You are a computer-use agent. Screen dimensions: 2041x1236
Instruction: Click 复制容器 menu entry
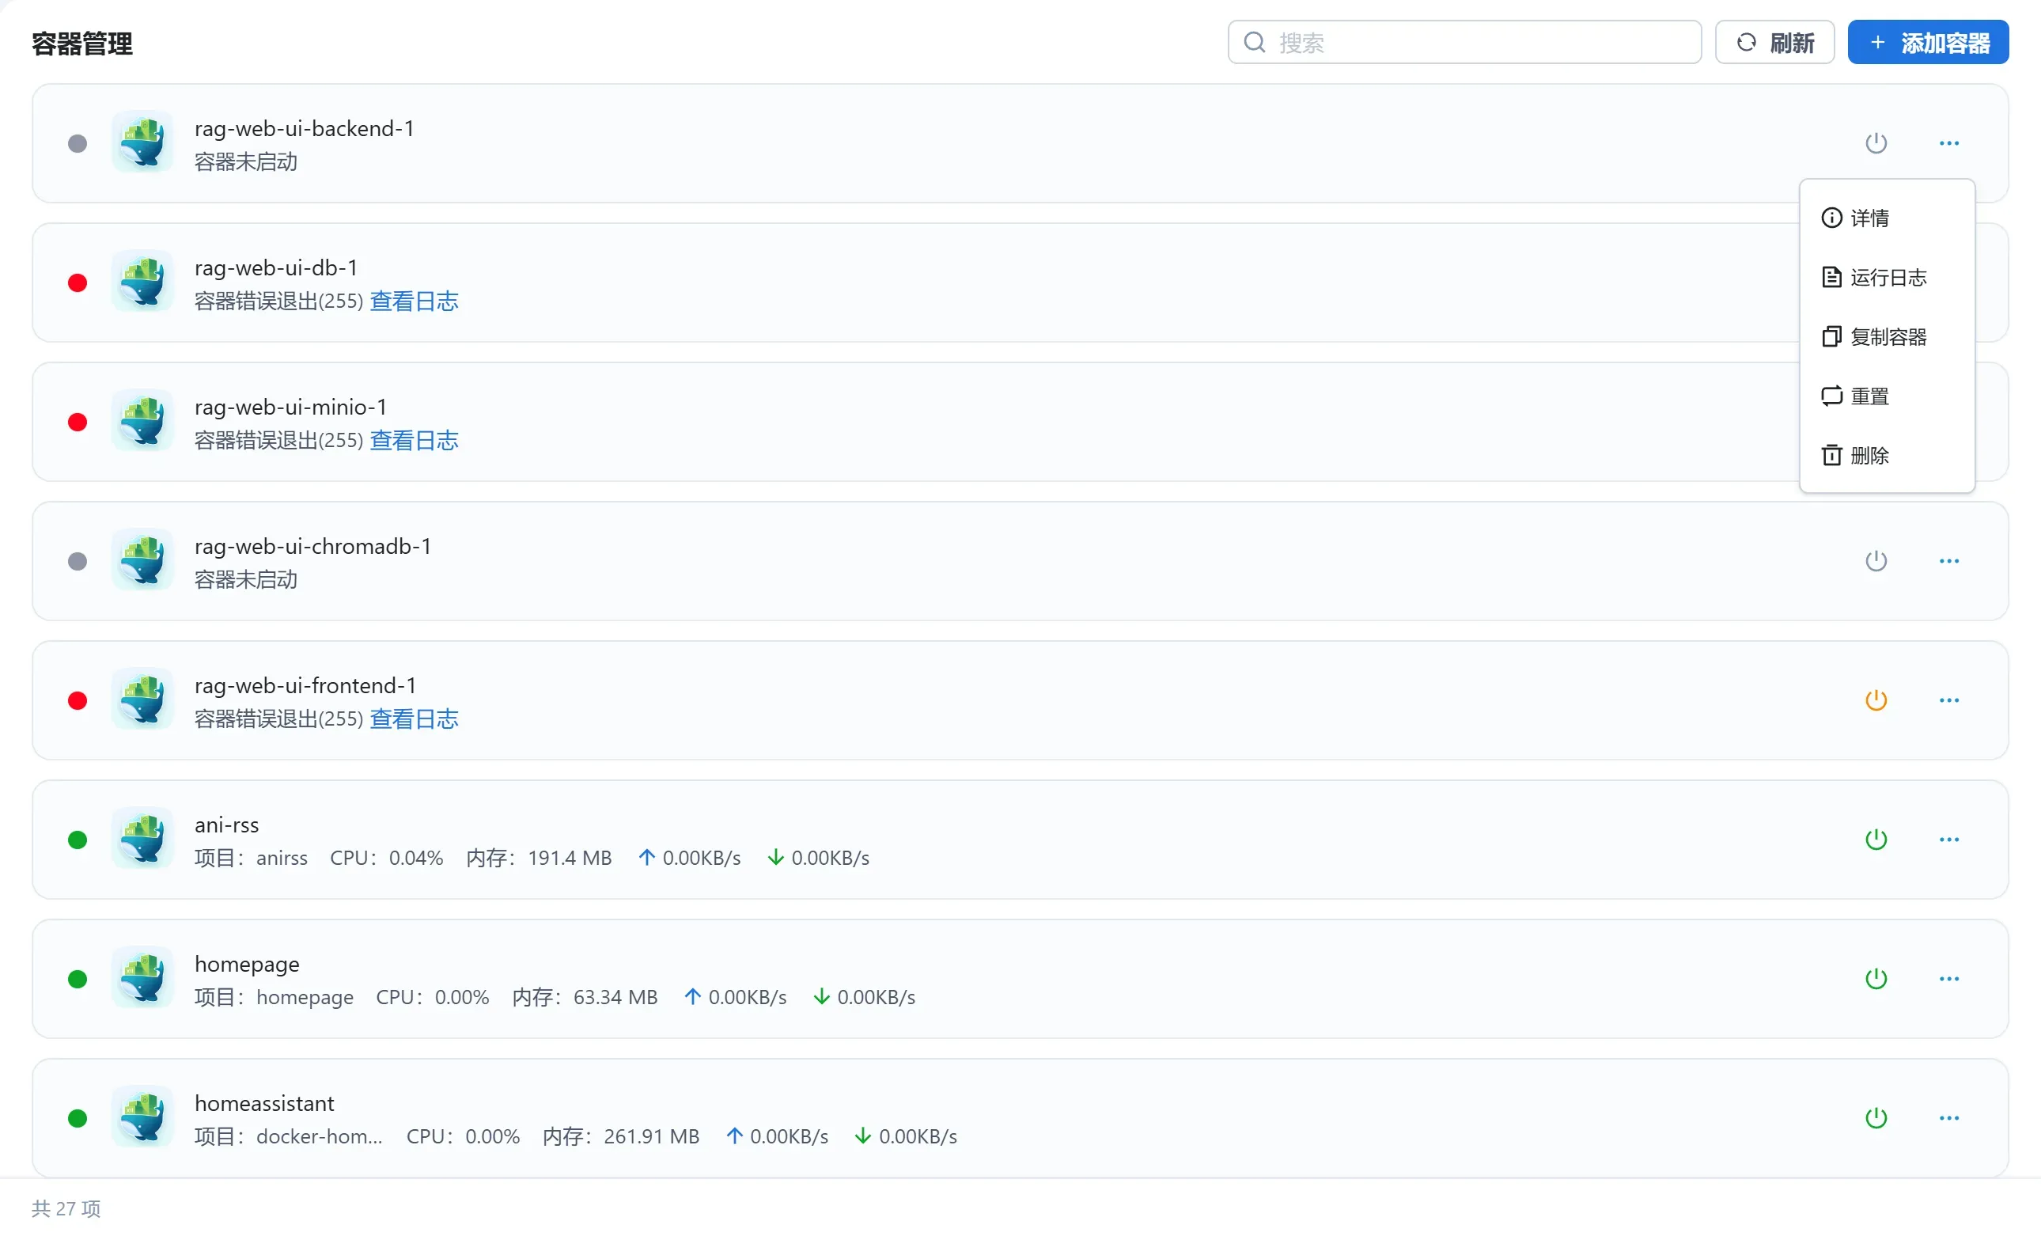[1887, 337]
